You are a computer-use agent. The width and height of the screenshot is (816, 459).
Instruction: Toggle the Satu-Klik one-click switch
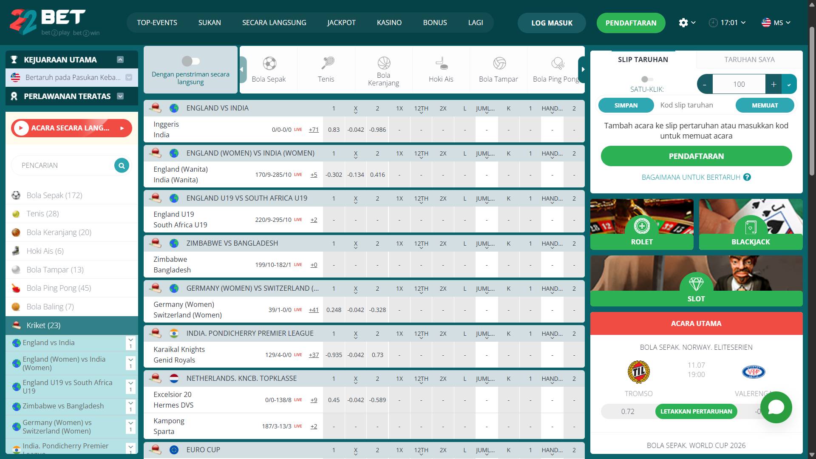[x=647, y=79]
